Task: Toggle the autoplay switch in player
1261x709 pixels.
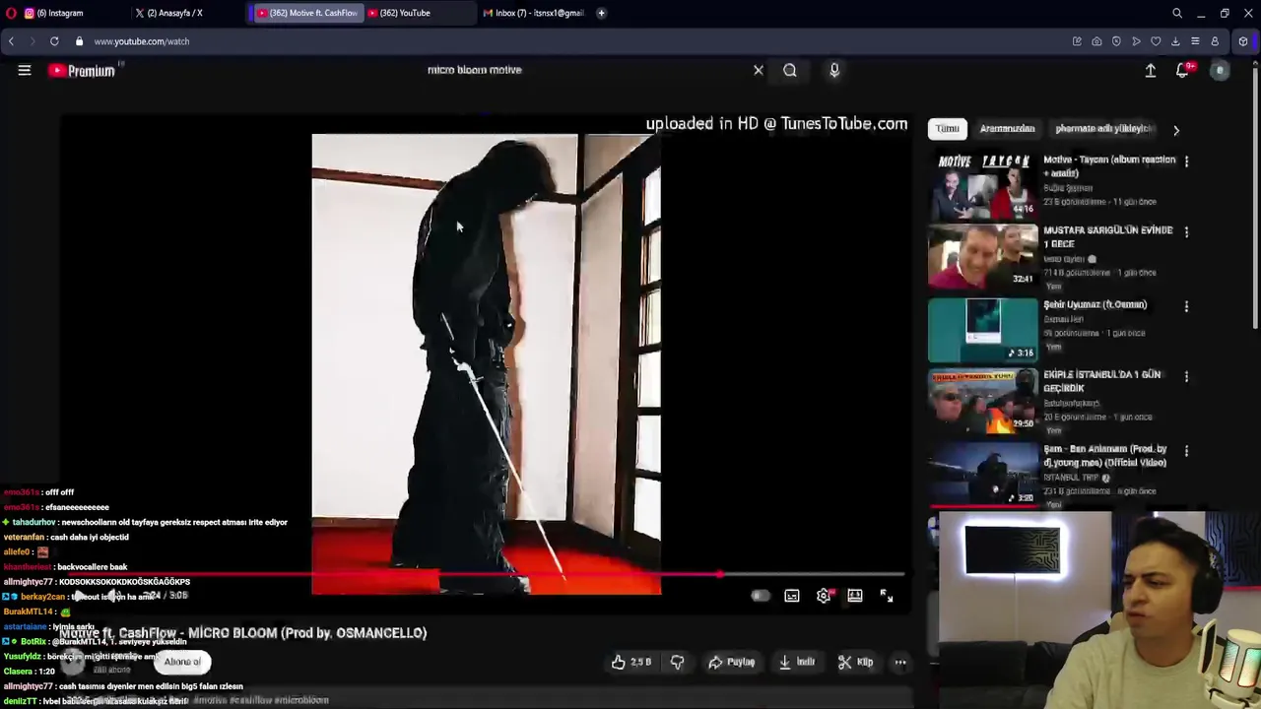Action: 760,596
